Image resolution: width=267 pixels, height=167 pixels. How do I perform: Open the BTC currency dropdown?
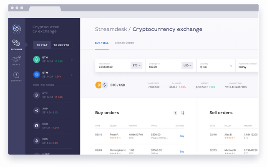(136, 66)
